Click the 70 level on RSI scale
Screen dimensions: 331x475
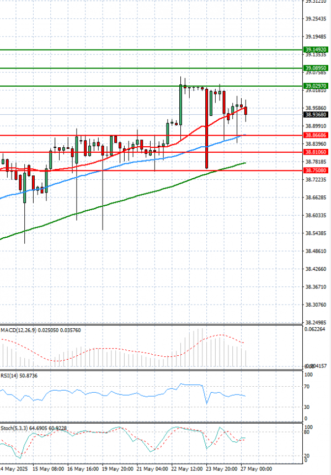coord(307,387)
